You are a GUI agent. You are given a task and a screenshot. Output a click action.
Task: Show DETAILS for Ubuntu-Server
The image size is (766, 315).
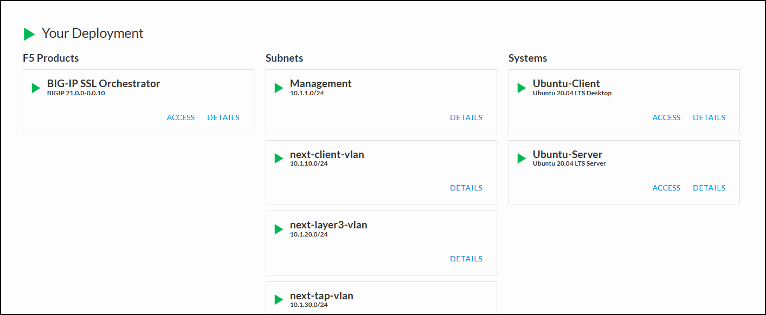coord(709,188)
